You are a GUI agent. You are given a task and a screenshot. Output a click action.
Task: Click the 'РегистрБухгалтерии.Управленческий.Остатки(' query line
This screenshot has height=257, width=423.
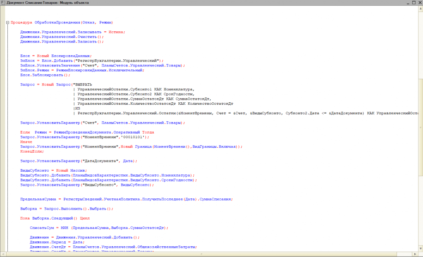(x=245, y=113)
